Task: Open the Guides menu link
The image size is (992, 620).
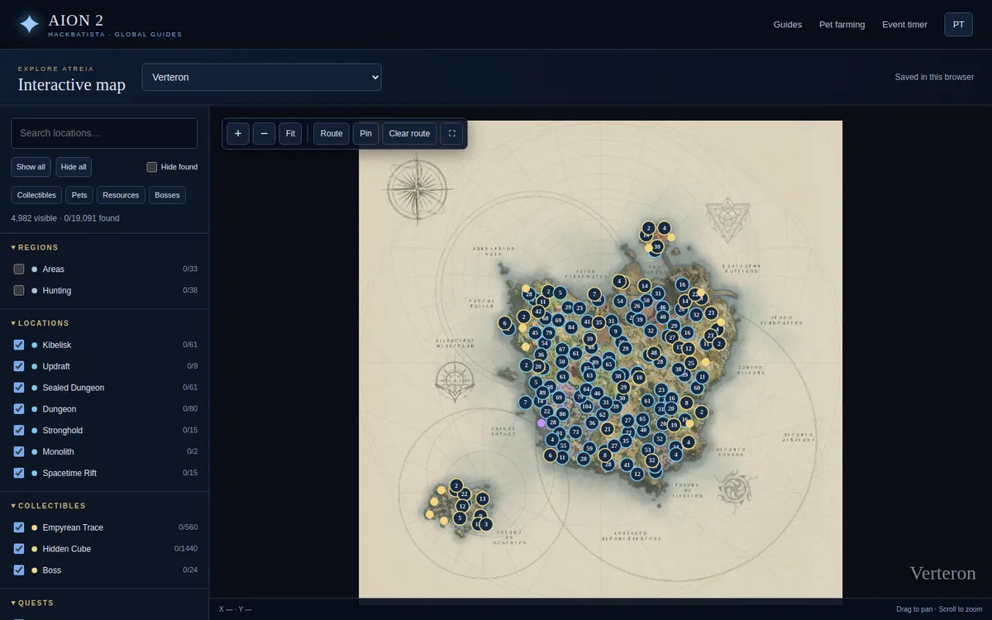Action: pos(788,25)
